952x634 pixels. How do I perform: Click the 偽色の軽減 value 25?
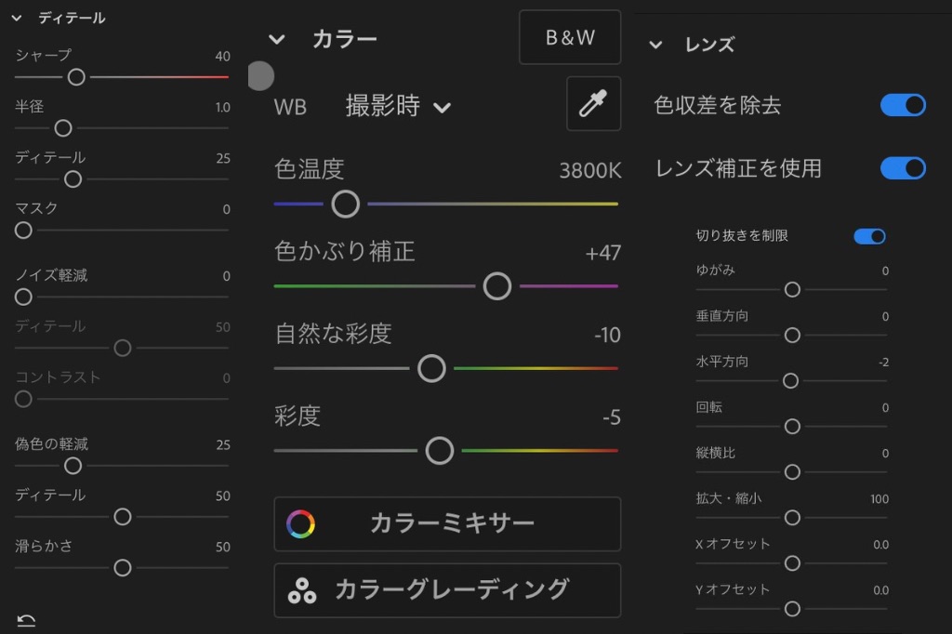tap(223, 445)
